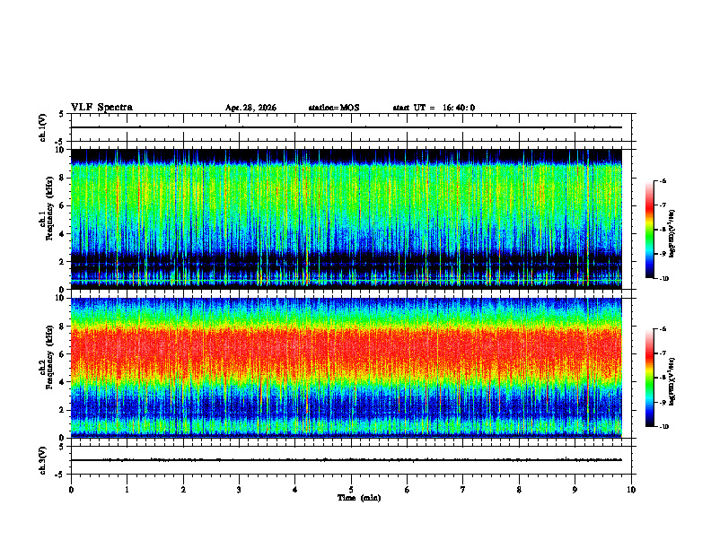The width and height of the screenshot is (711, 549).
Task: Click the 0 minute tick label on time axis
Action: coord(71,490)
